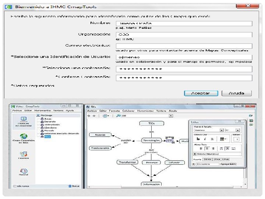The width and height of the screenshot is (265, 199).
Task: Align text left in Estilos
Action: click(x=201, y=149)
